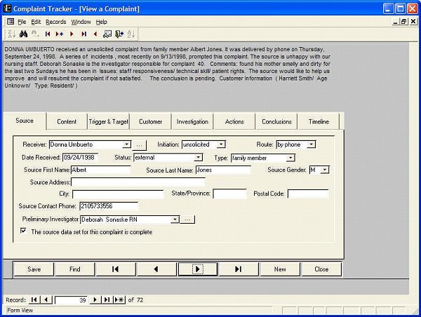Toggle the source data set complete checkbox
This screenshot has height=317, width=421.
[x=25, y=231]
